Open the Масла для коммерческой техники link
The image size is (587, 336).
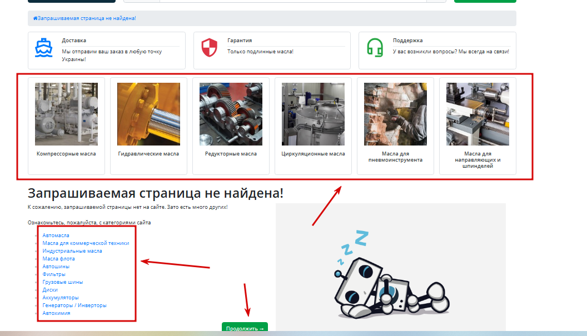pyautogui.click(x=86, y=243)
